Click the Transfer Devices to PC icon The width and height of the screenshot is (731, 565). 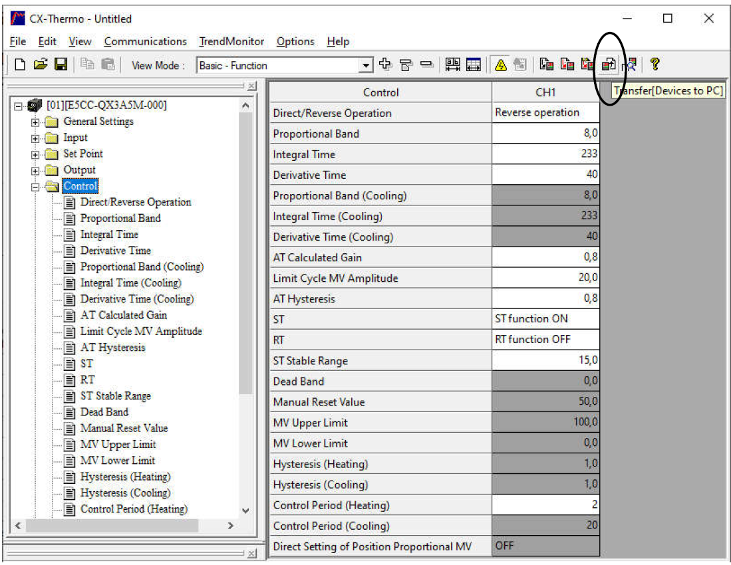pyautogui.click(x=609, y=64)
